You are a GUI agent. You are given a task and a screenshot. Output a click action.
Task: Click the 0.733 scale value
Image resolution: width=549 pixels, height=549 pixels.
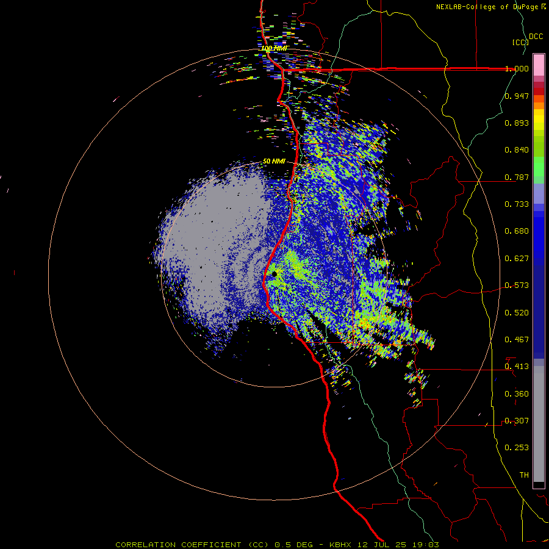tap(517, 204)
